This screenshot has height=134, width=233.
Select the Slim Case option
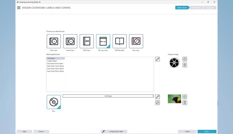[x=54, y=41]
